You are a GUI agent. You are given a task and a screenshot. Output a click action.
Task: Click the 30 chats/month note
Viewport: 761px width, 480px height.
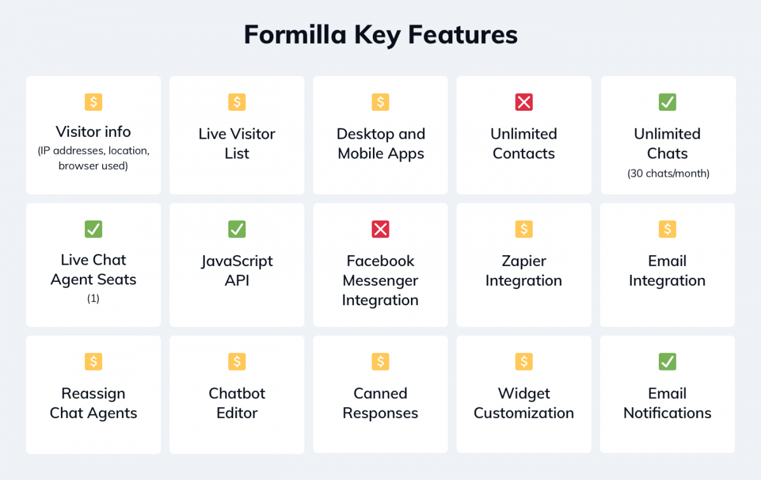[x=668, y=173]
